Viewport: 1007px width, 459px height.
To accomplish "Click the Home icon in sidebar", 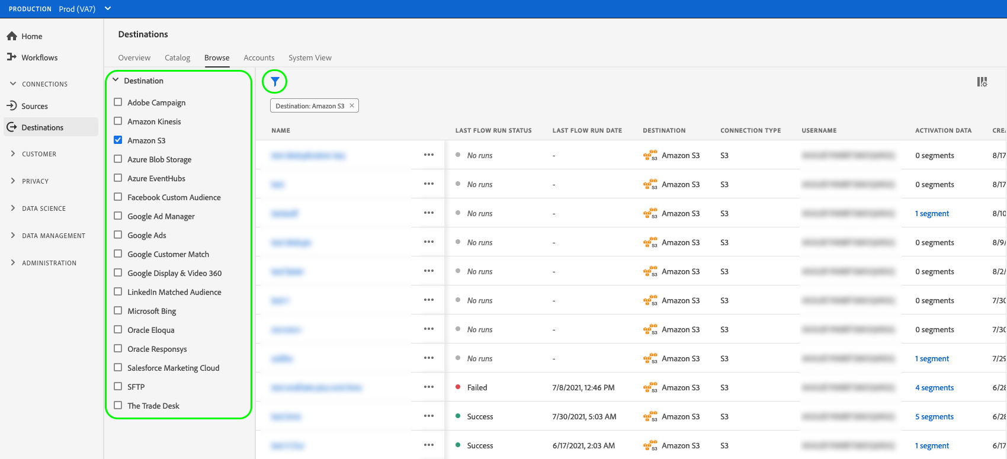I will (x=12, y=36).
